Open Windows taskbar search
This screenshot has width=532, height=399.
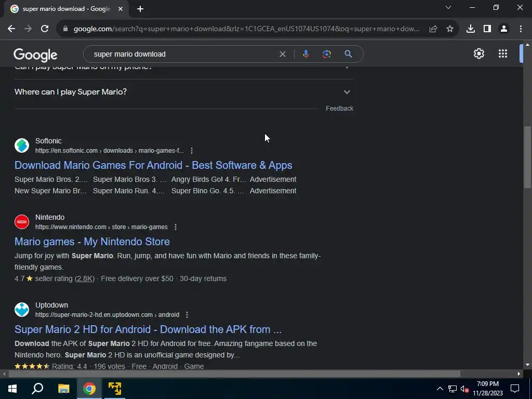(37, 389)
